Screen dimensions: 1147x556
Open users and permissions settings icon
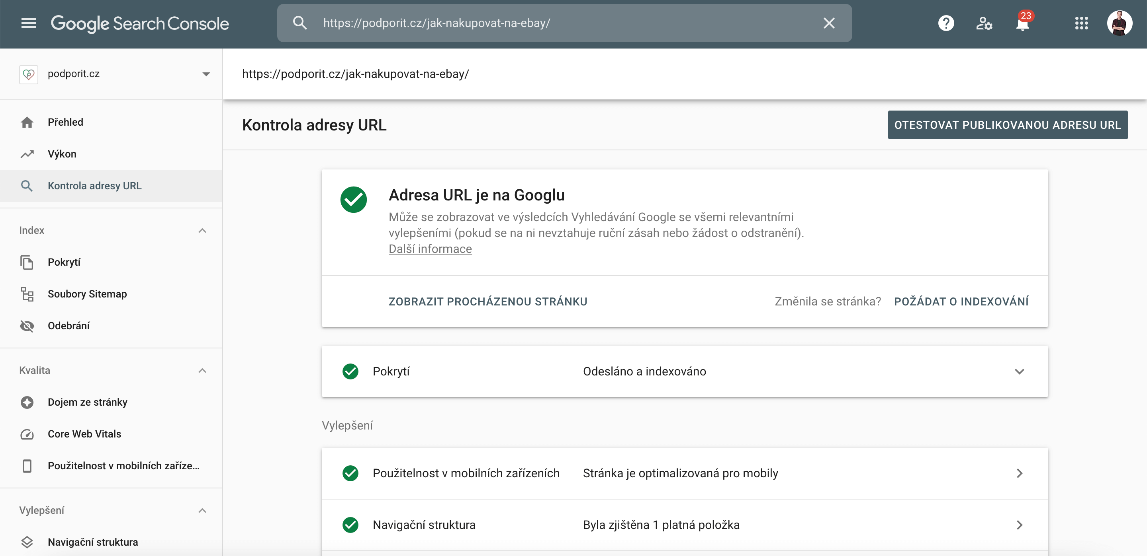tap(984, 23)
